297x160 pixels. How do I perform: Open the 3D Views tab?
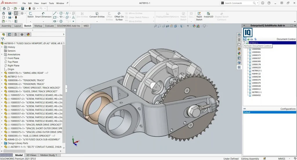[x=31, y=155]
